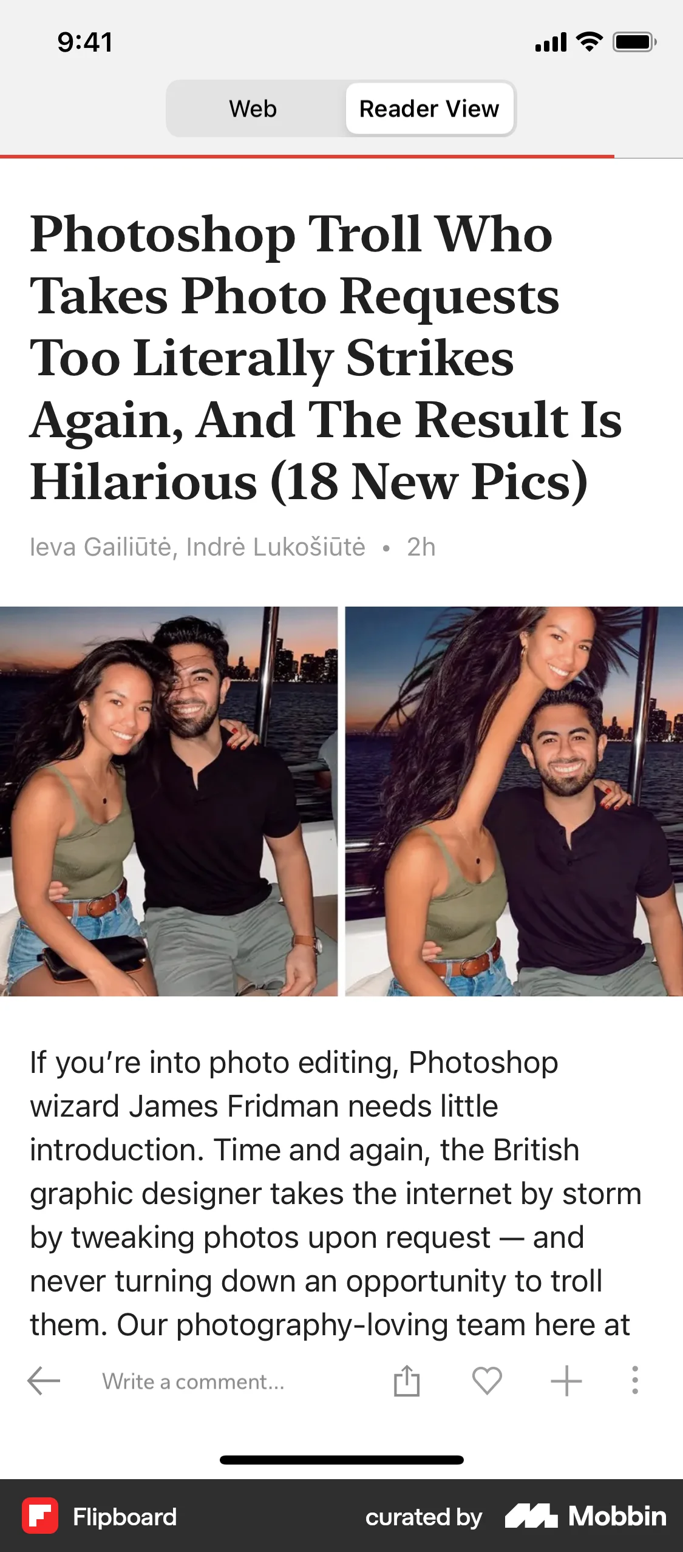Tap the 9:41 clock in status bar
The height and width of the screenshot is (1552, 683).
[85, 43]
